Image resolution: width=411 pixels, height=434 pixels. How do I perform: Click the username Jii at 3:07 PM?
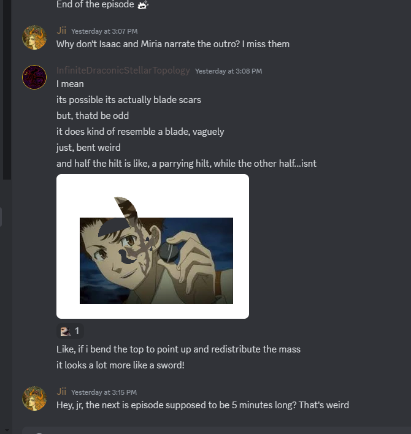[x=61, y=31]
